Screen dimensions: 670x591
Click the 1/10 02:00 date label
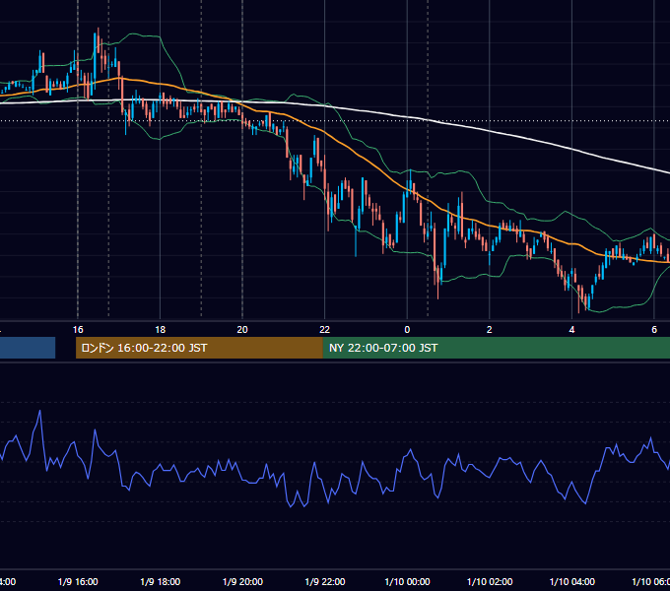pyautogui.click(x=490, y=581)
